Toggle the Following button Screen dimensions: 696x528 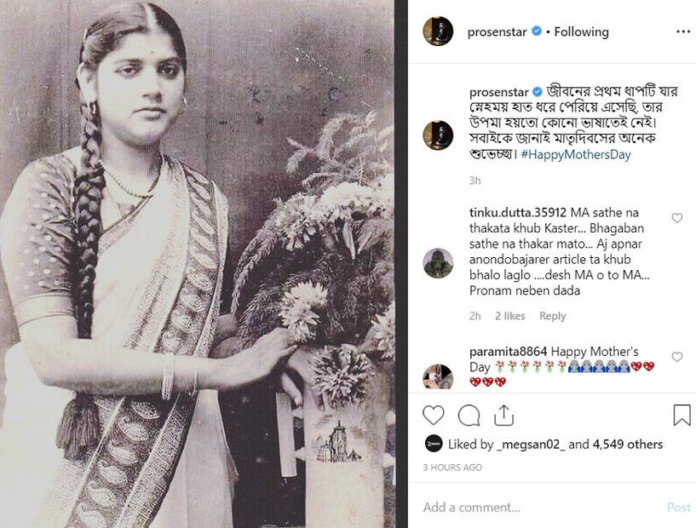point(582,32)
